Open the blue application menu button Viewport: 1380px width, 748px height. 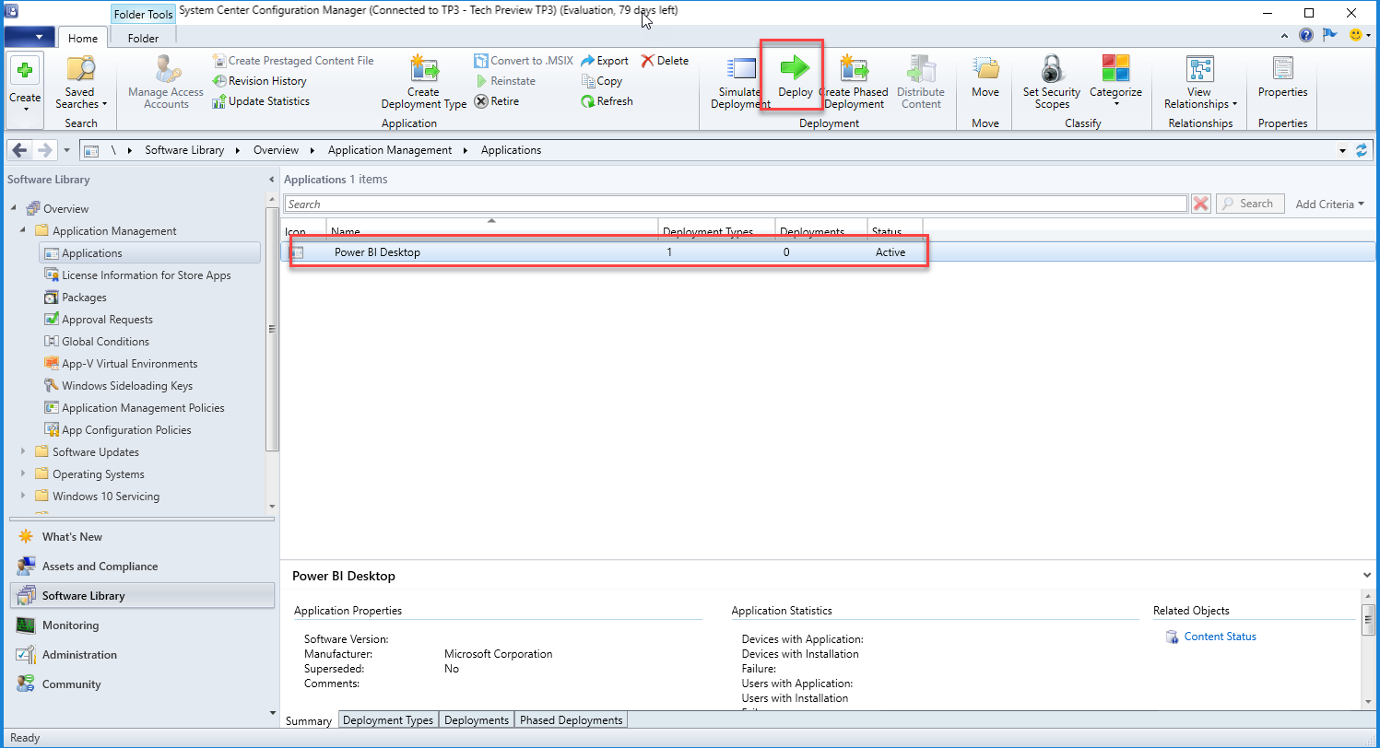coord(29,37)
